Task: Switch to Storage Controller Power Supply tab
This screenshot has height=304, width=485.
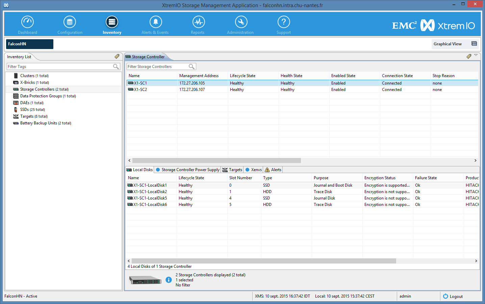Action: 188,170
